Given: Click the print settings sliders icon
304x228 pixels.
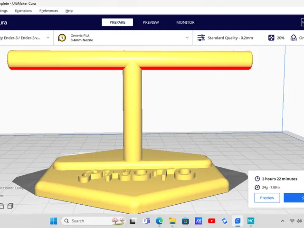Looking at the screenshot, I should (201, 38).
